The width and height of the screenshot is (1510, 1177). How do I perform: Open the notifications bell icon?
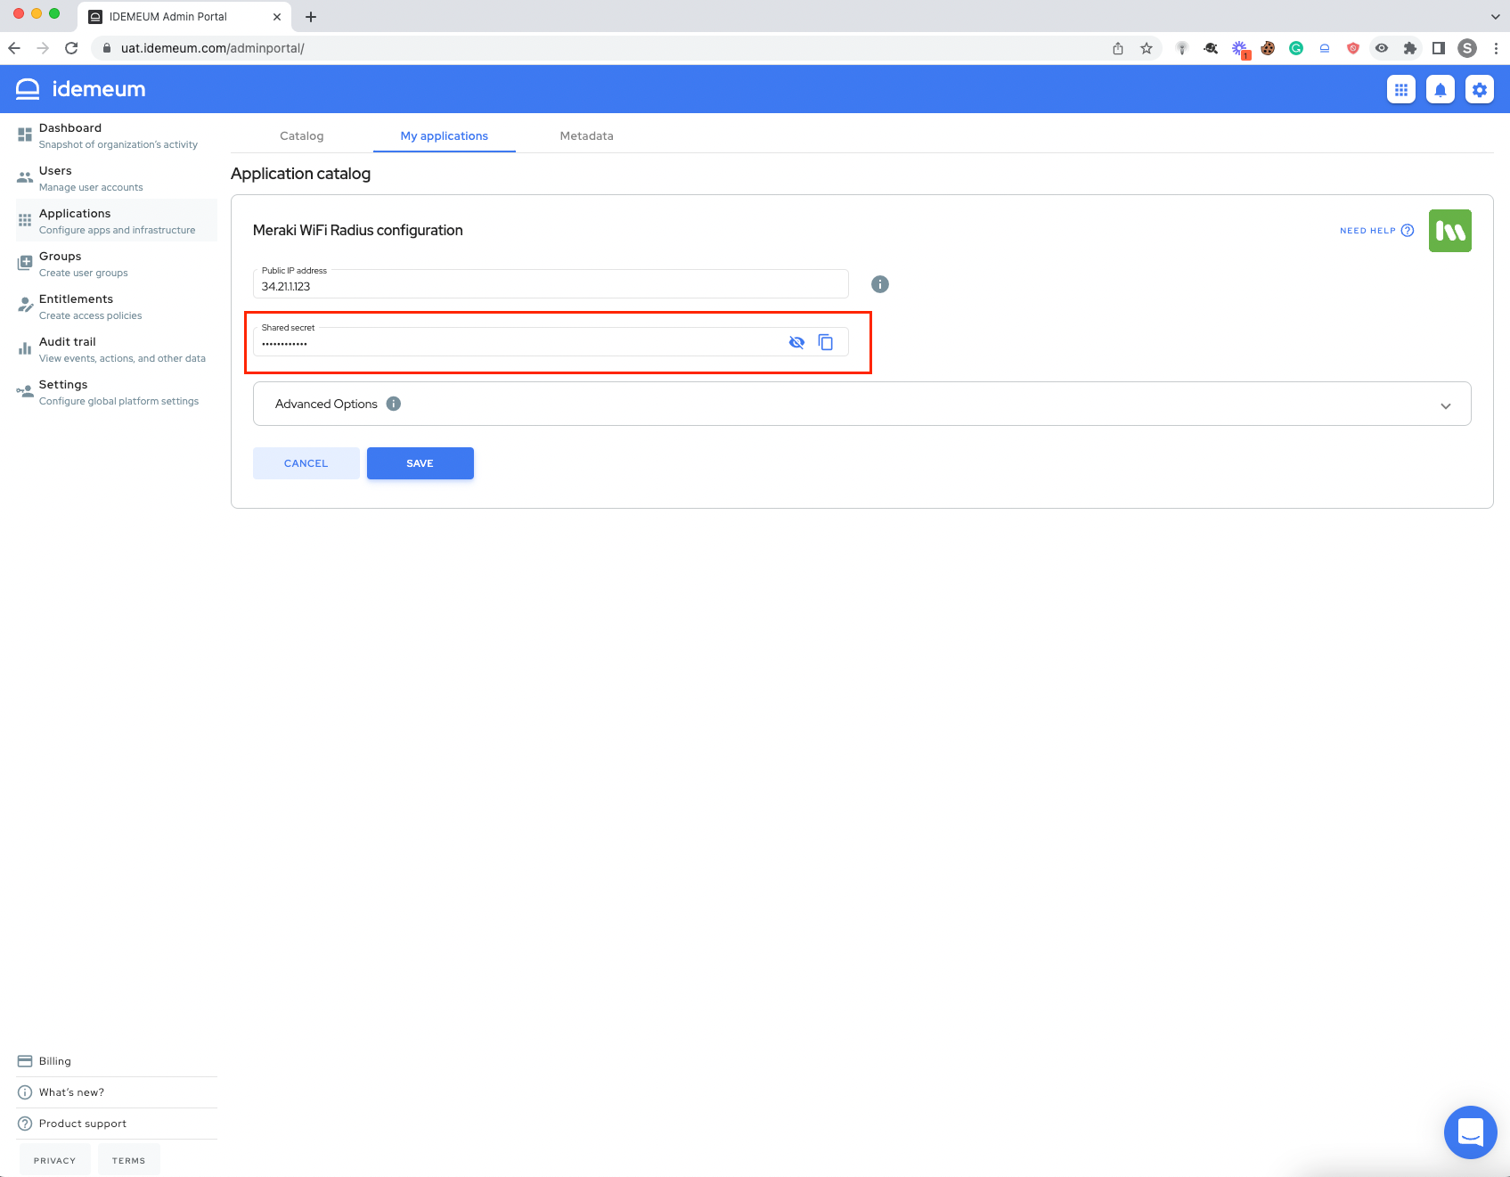[x=1441, y=89]
